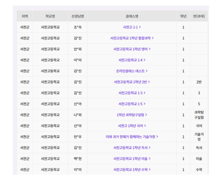Select 수학 in the 반(과목) column
This screenshot has width=220, height=178.
coord(199,170)
